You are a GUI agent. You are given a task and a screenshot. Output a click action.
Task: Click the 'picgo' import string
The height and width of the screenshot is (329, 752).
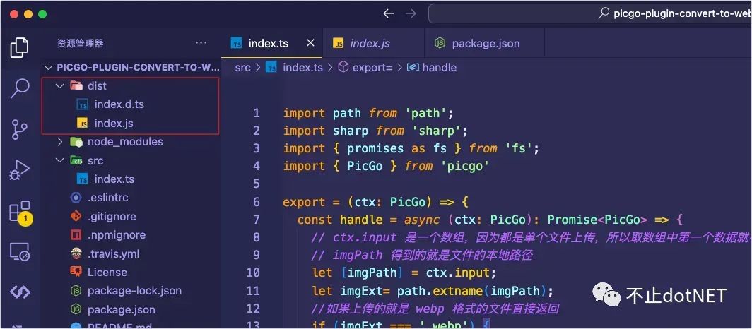(x=464, y=166)
